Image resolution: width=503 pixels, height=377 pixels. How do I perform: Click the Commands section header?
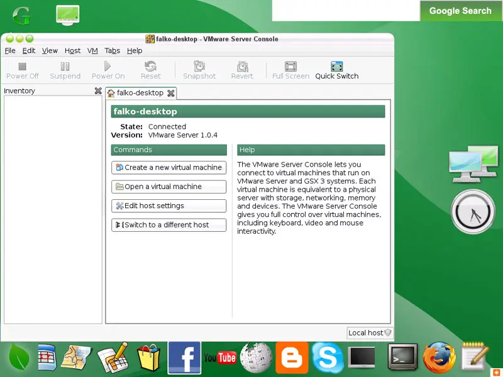169,150
